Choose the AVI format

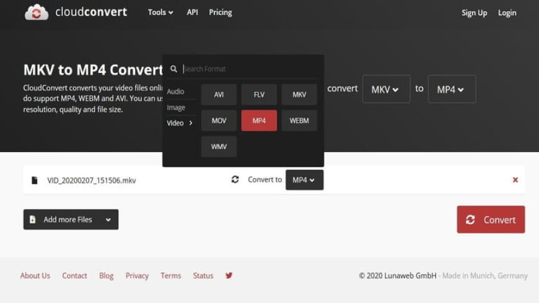click(219, 94)
